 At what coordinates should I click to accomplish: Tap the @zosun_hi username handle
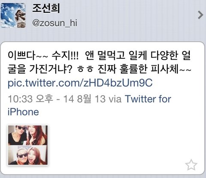[x=55, y=23]
